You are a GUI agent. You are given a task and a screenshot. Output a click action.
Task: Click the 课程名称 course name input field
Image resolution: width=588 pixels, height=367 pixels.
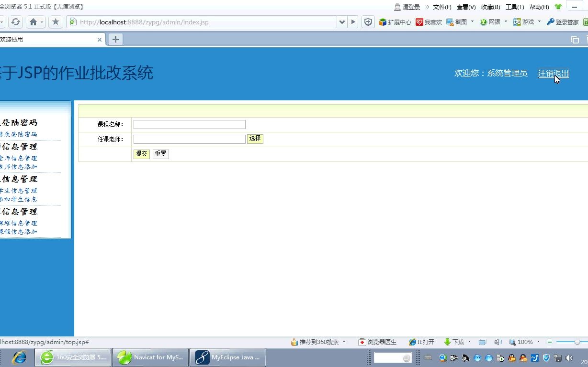pos(189,124)
